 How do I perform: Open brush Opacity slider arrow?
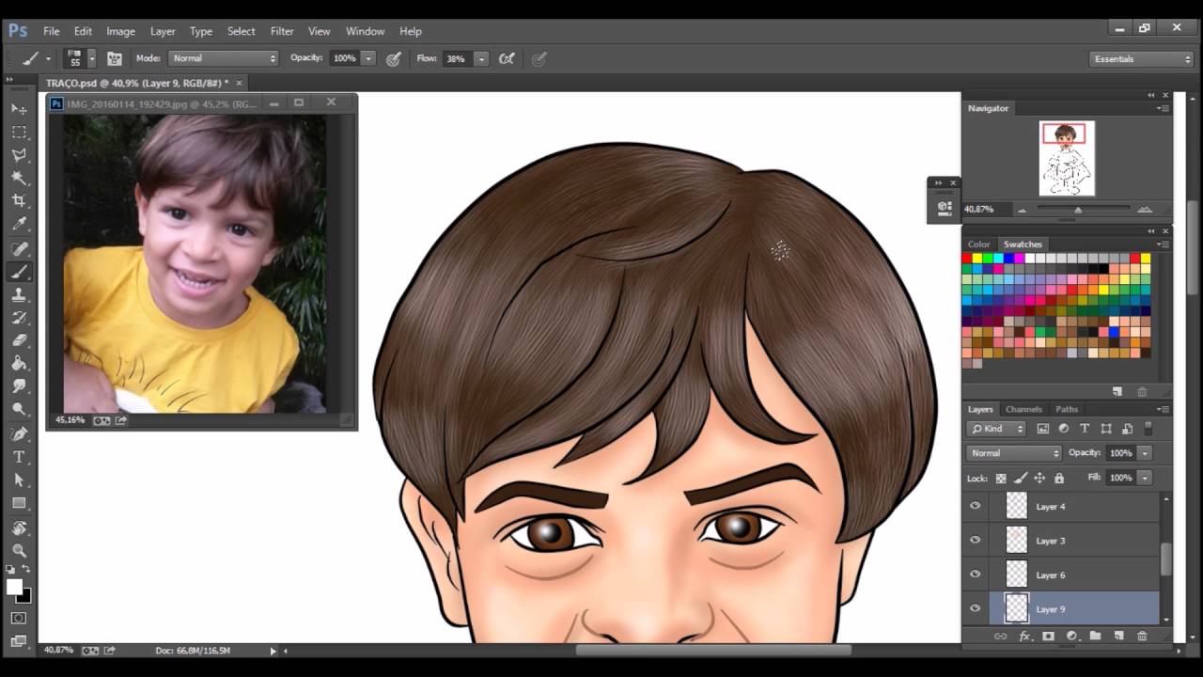click(x=368, y=58)
